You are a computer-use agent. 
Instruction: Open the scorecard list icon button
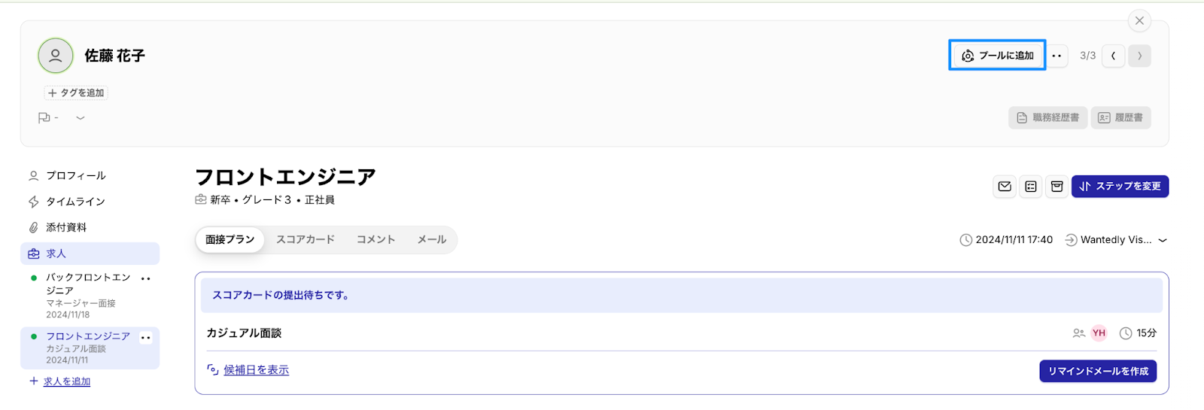pyautogui.click(x=1031, y=187)
